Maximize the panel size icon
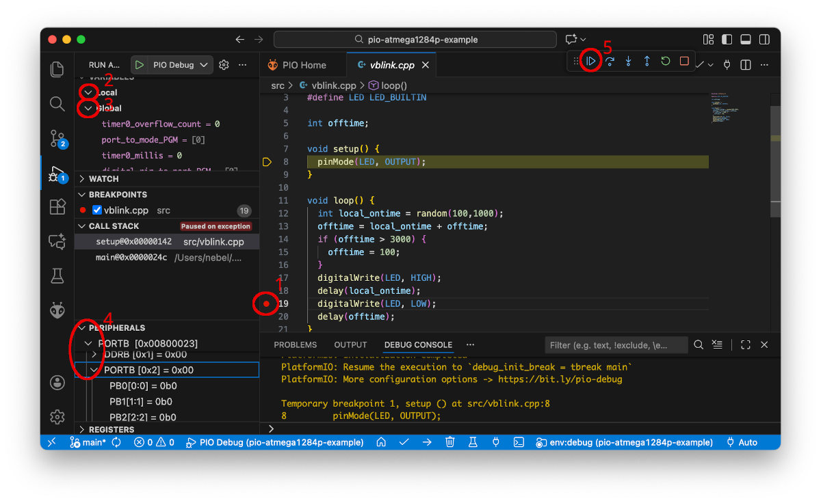This screenshot has height=503, width=821. [746, 344]
